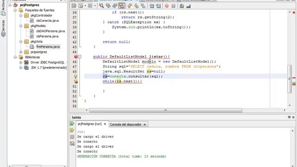Click the red error stripe indicator at top
Screen dimensions: 297x167
point(294,13)
